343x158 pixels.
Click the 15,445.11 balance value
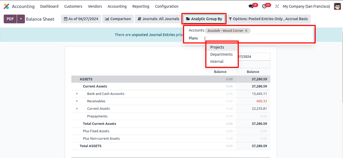point(259,94)
